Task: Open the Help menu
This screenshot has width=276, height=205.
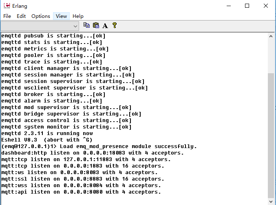Action: point(78,16)
